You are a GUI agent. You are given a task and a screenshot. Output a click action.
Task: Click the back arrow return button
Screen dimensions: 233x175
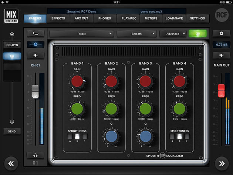[36, 33]
